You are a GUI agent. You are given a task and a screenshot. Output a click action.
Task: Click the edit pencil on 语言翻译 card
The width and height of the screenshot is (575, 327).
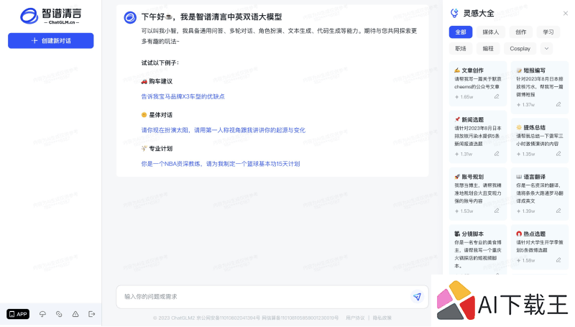point(558,211)
